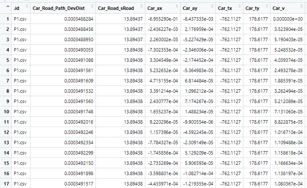Click P1.csv in row 6
The height and width of the screenshot is (188, 307).
click(x=20, y=70)
